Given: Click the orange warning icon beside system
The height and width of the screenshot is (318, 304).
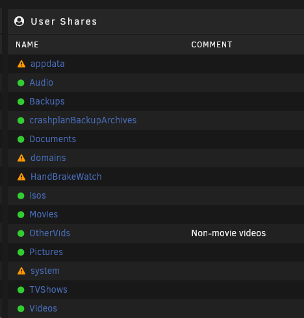Looking at the screenshot, I should (x=21, y=271).
